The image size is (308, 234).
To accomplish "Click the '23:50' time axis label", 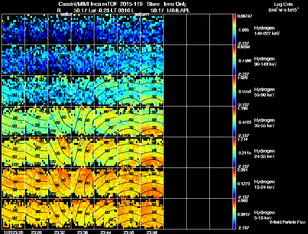I will click(x=129, y=232).
